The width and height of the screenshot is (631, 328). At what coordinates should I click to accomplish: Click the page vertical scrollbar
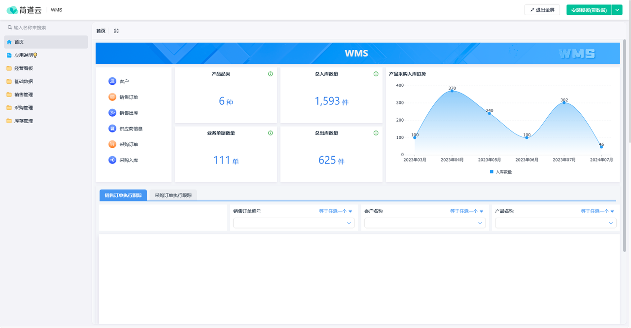click(625, 145)
